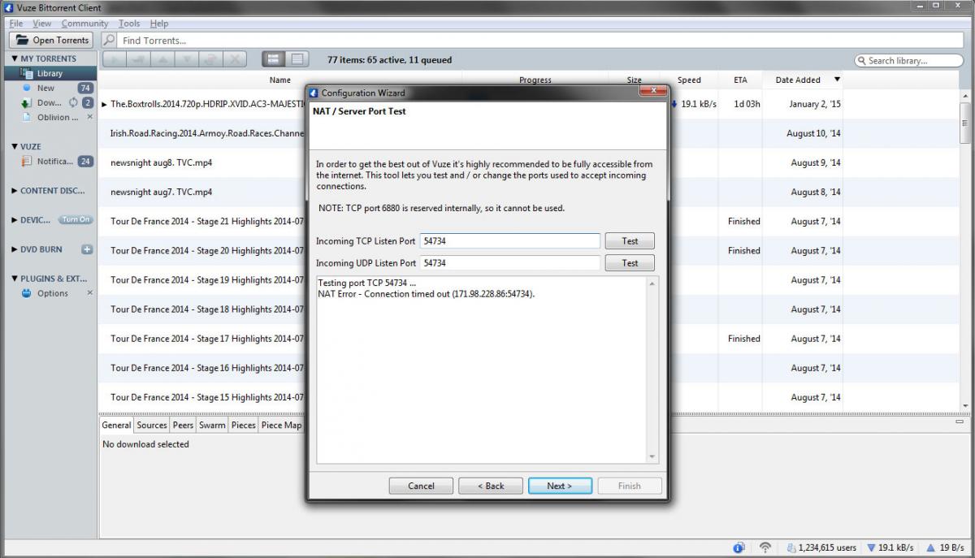Select Tour De France Stage 15 Highlights
Viewport: 975px width, 558px height.
tap(207, 397)
